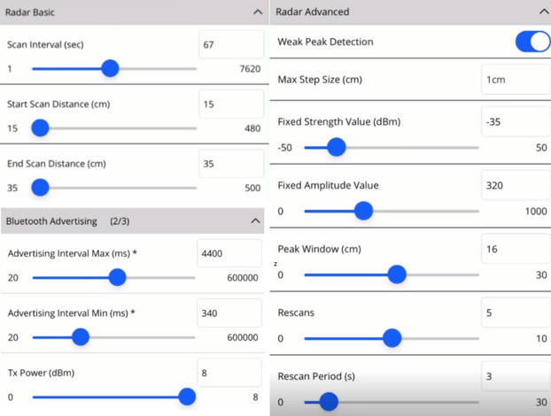Click the Tx Power input field

(229, 373)
